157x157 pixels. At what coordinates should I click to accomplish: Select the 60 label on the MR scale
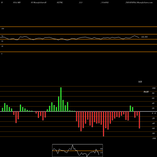(x=153, y=98)
